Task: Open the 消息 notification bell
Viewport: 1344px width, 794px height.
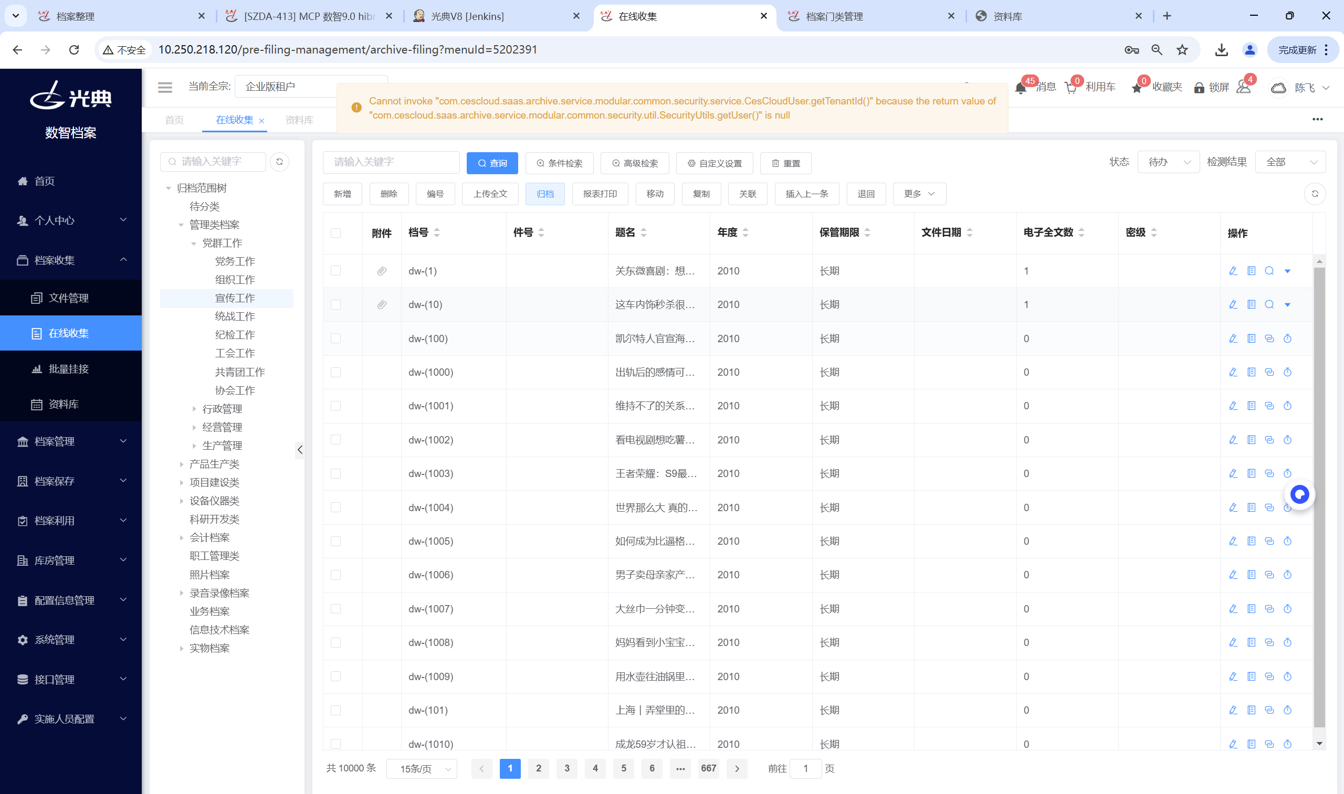Action: tap(1020, 88)
